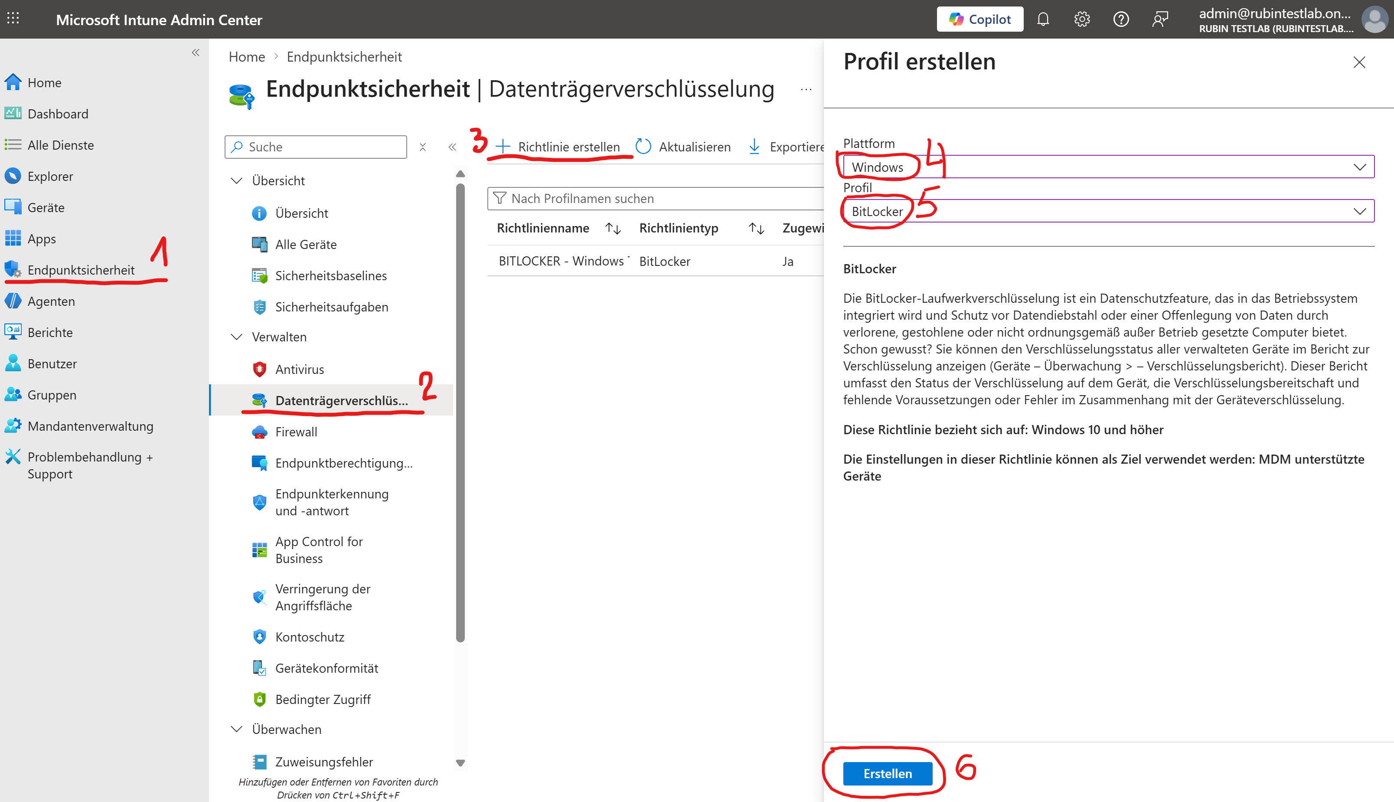This screenshot has width=1394, height=802.
Task: Click the Aktualisieren refresh icon
Action: [643, 147]
